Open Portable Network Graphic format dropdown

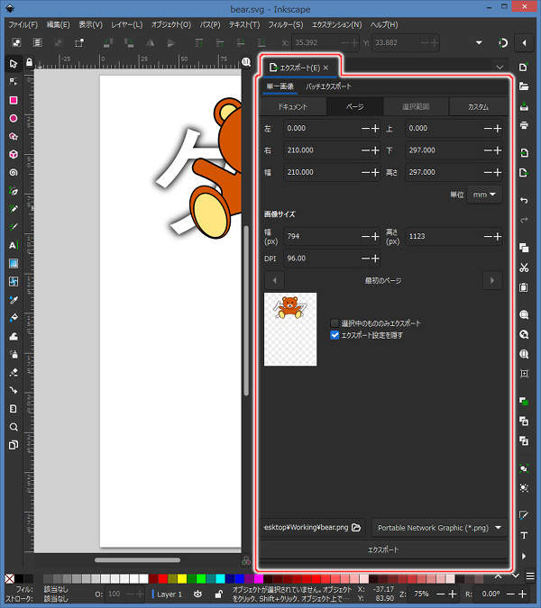click(x=439, y=528)
